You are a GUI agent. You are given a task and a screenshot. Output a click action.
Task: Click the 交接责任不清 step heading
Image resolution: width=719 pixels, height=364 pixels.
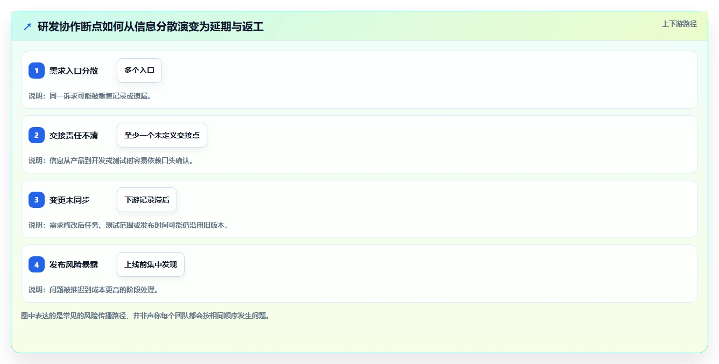point(74,135)
